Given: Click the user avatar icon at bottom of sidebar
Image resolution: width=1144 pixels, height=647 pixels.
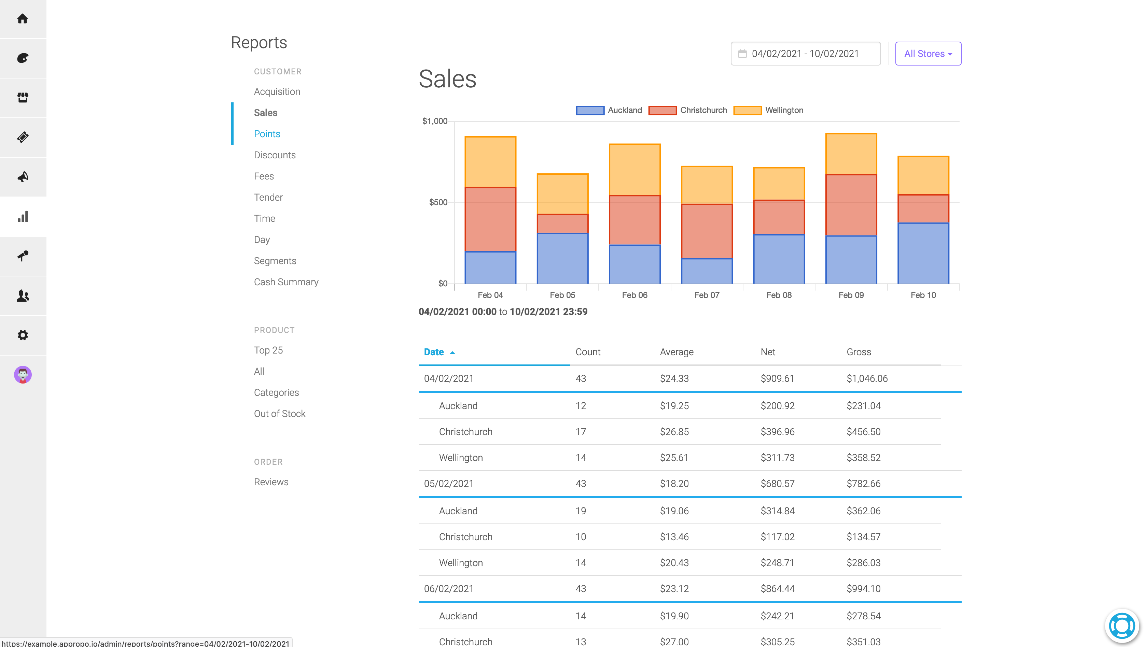Looking at the screenshot, I should click(24, 375).
